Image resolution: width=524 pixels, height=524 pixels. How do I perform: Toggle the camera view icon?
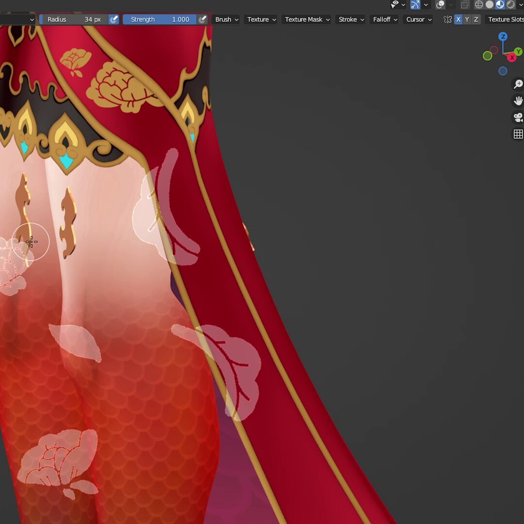518,117
